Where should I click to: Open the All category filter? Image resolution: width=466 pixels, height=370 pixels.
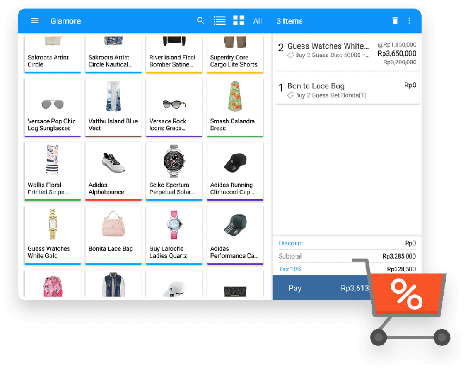click(258, 21)
